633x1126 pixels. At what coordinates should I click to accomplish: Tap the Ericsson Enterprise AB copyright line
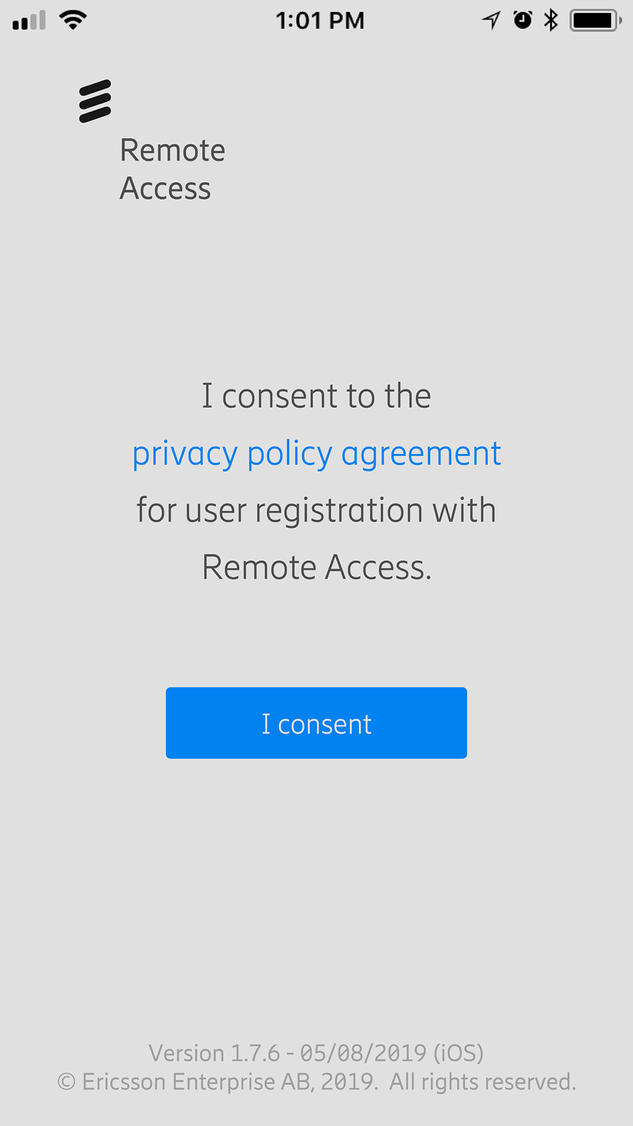click(x=316, y=1082)
